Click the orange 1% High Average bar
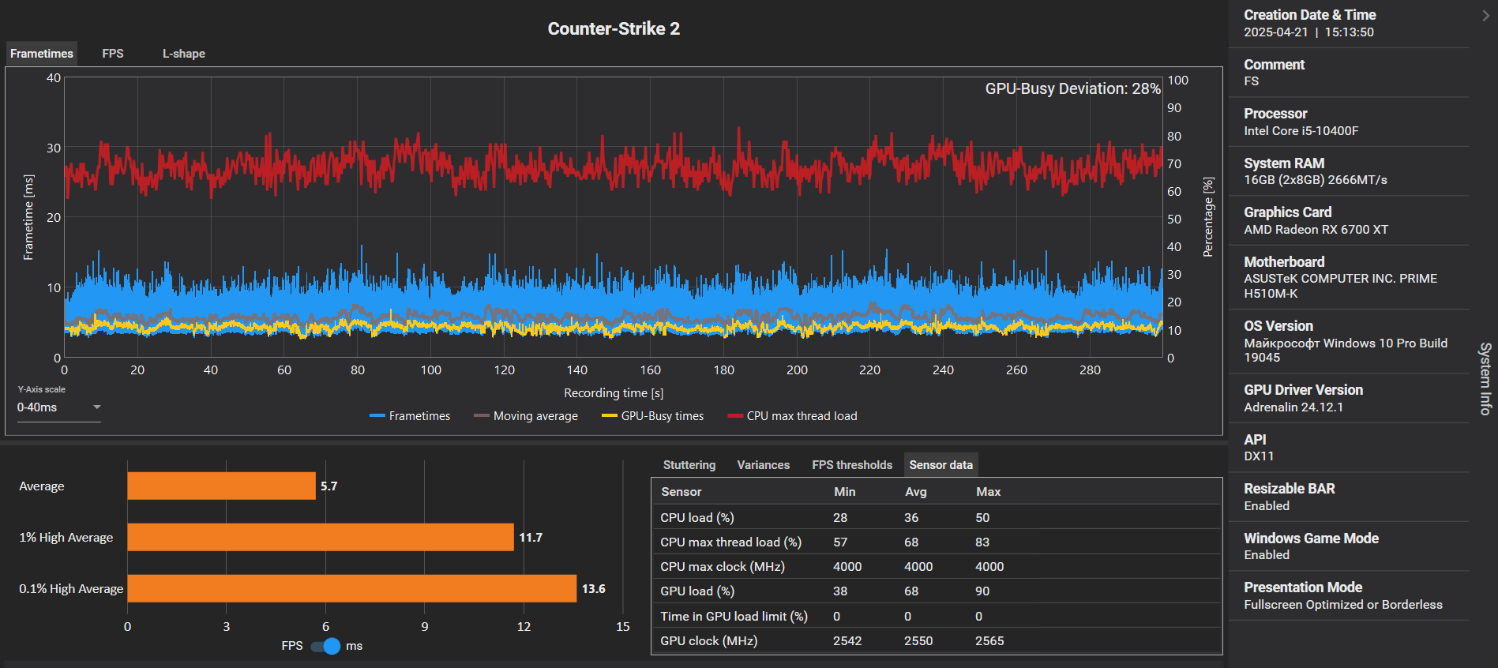 pos(321,538)
